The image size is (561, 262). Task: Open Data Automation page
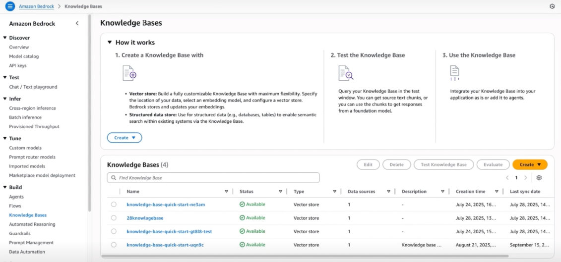(x=27, y=252)
